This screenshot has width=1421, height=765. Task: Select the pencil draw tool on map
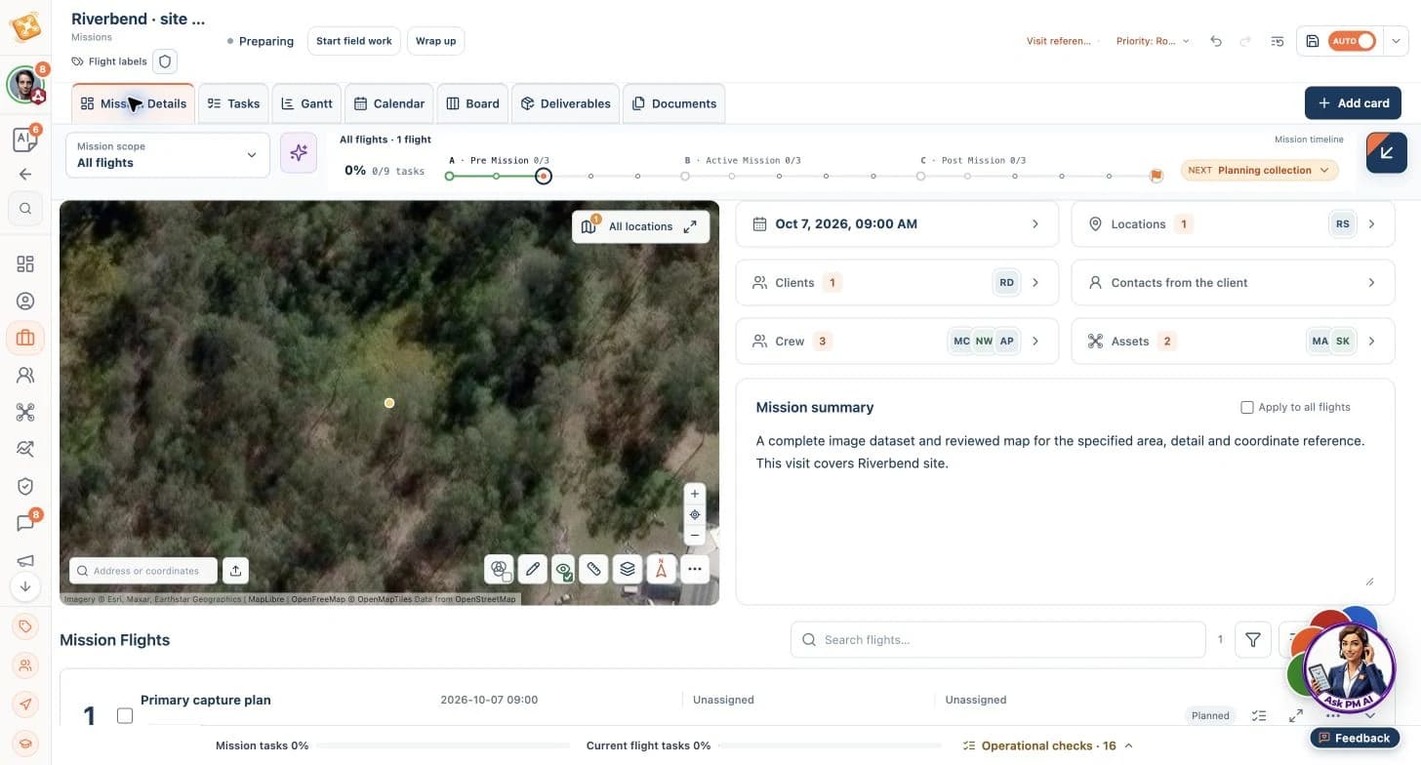531,569
